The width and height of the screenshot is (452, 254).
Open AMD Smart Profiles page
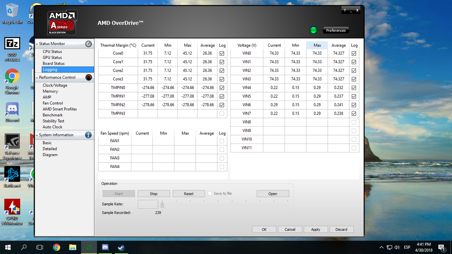pyautogui.click(x=60, y=109)
